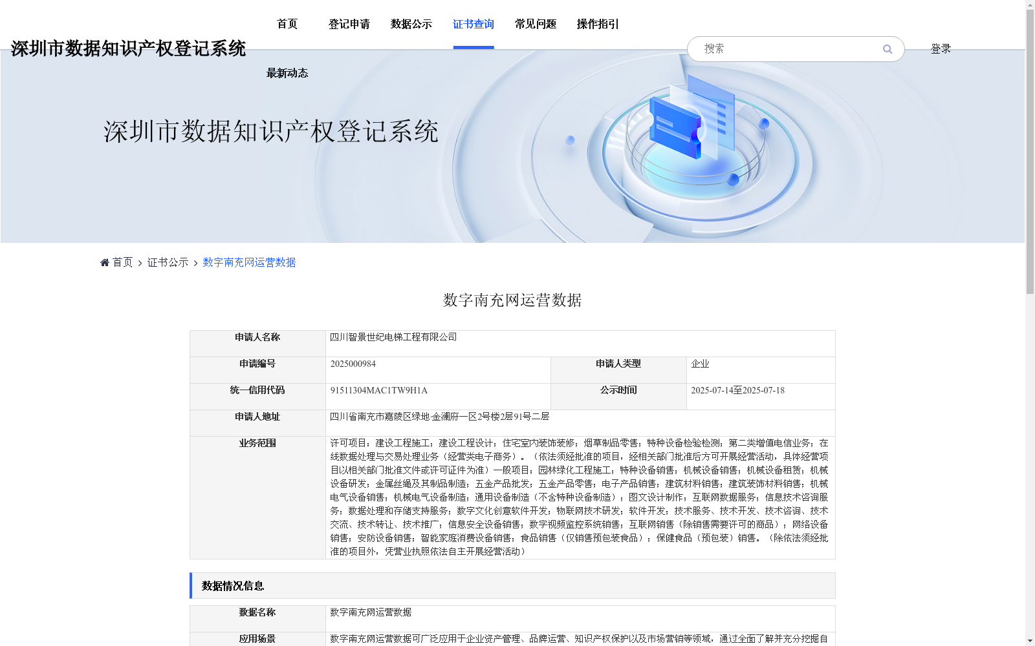Image resolution: width=1035 pixels, height=646 pixels.
Task: Click the scrollbar down arrow
Action: pyautogui.click(x=1030, y=641)
